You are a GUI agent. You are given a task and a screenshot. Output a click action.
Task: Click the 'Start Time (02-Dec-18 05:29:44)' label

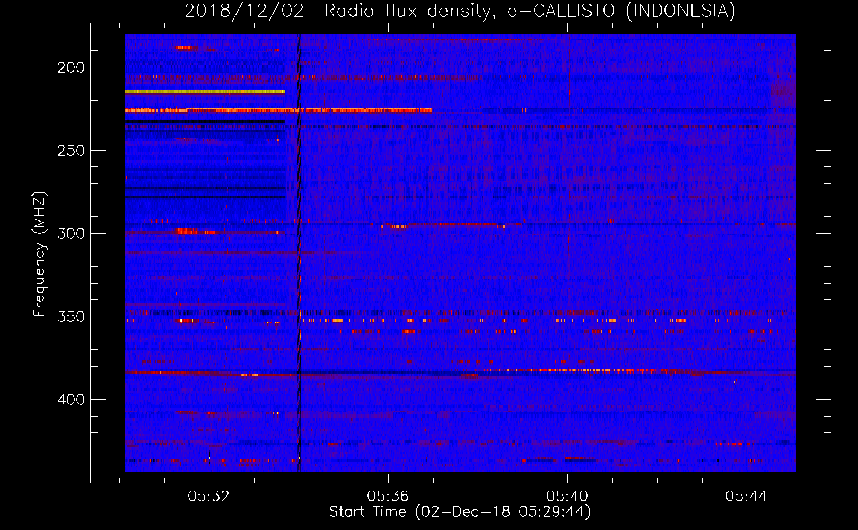[x=460, y=512]
